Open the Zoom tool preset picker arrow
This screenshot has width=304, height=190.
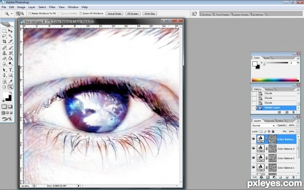[12, 14]
